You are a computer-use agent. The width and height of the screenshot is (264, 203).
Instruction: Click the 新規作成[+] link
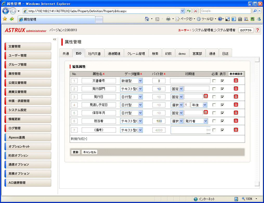[x=79, y=139]
